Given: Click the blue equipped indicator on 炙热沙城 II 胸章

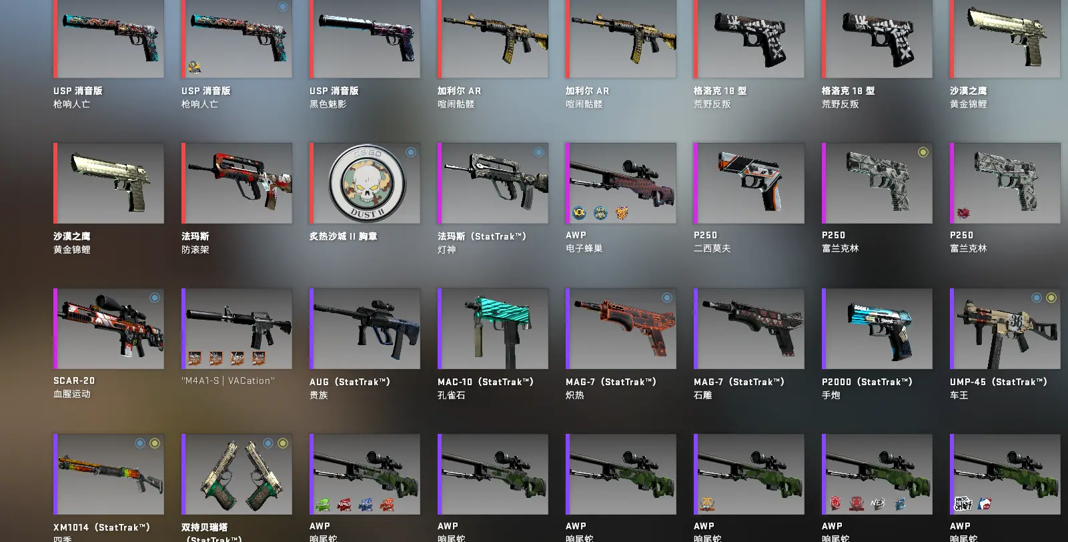Looking at the screenshot, I should [x=411, y=152].
